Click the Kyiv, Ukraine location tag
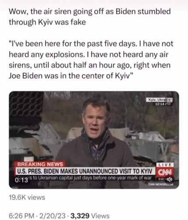The width and height of the screenshot is (188, 220). point(160,100)
